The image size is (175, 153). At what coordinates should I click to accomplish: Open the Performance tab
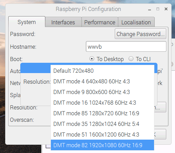[100, 22]
